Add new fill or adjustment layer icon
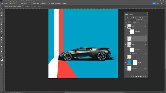 point(139,76)
